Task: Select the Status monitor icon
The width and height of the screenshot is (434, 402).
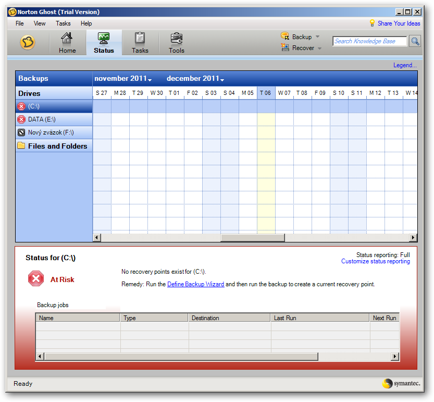Action: (104, 38)
